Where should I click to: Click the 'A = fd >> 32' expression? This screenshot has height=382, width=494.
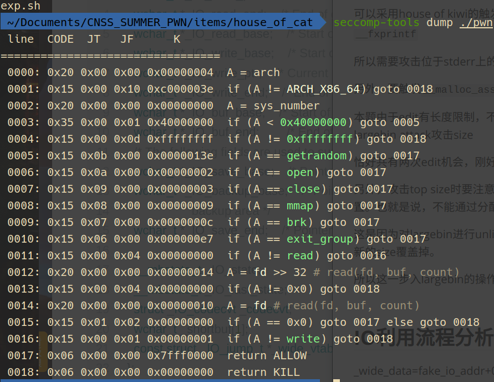(267, 273)
